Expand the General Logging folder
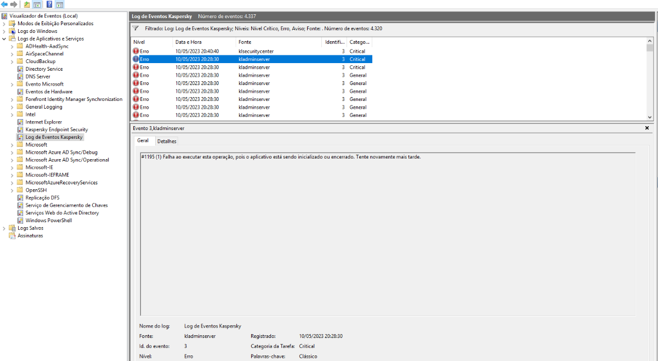The height and width of the screenshot is (361, 658). coord(12,107)
